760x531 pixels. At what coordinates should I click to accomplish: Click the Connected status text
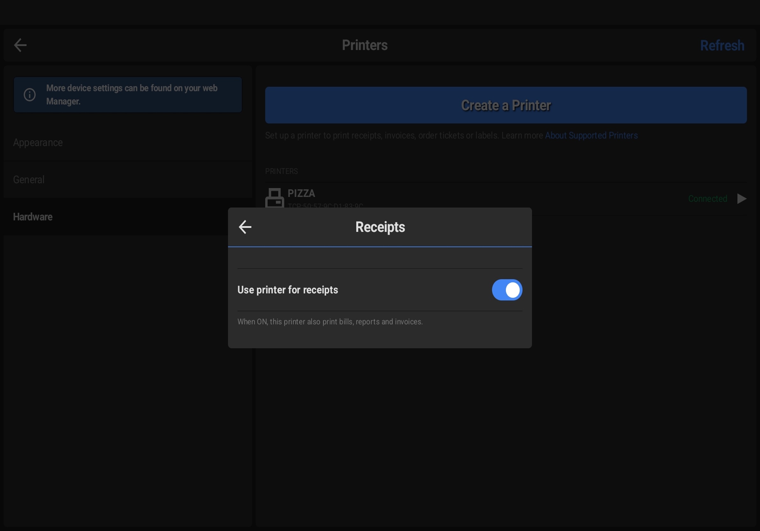tap(707, 199)
